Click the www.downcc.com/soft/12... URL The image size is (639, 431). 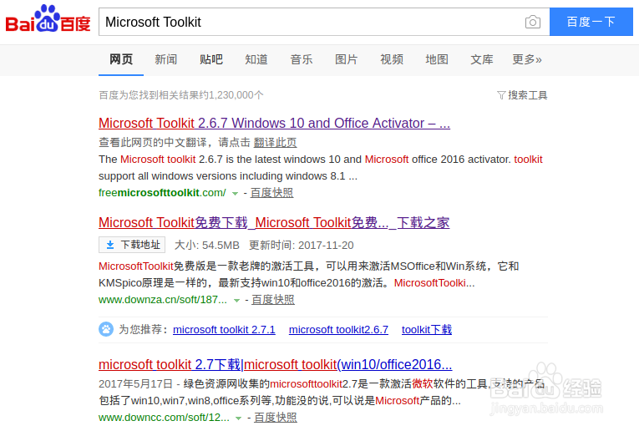click(164, 418)
